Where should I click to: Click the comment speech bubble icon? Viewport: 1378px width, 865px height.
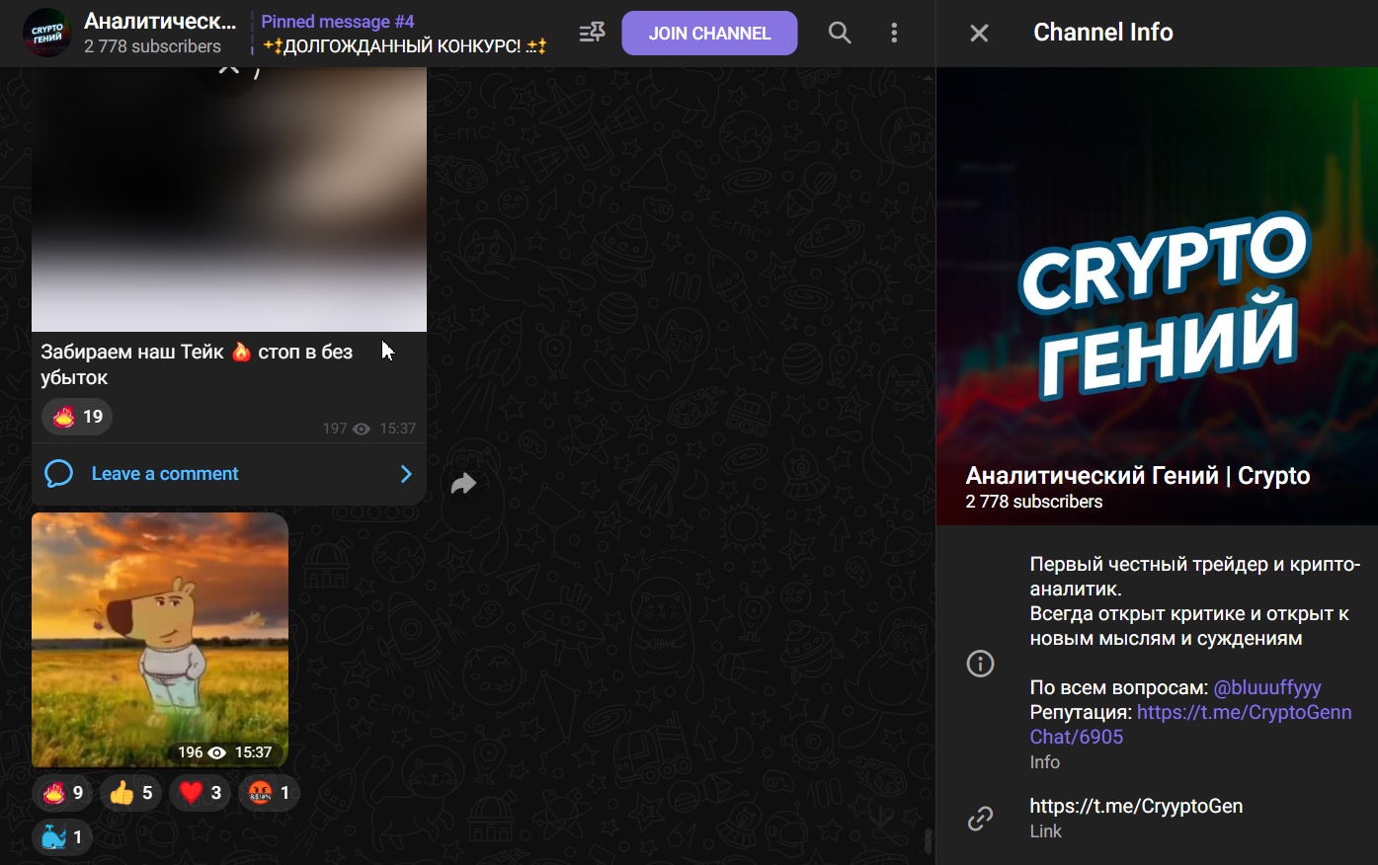[59, 474]
